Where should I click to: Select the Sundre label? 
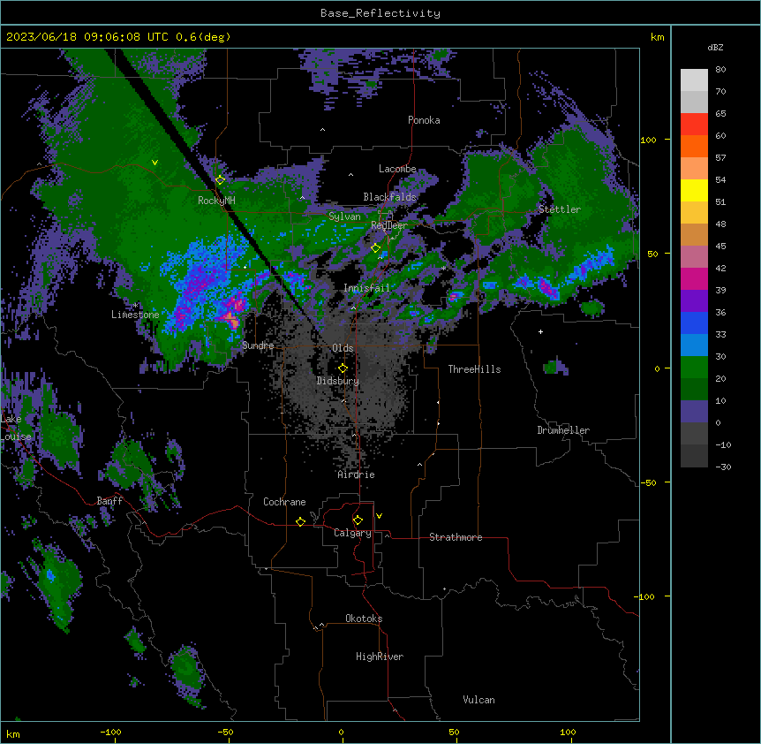(258, 345)
